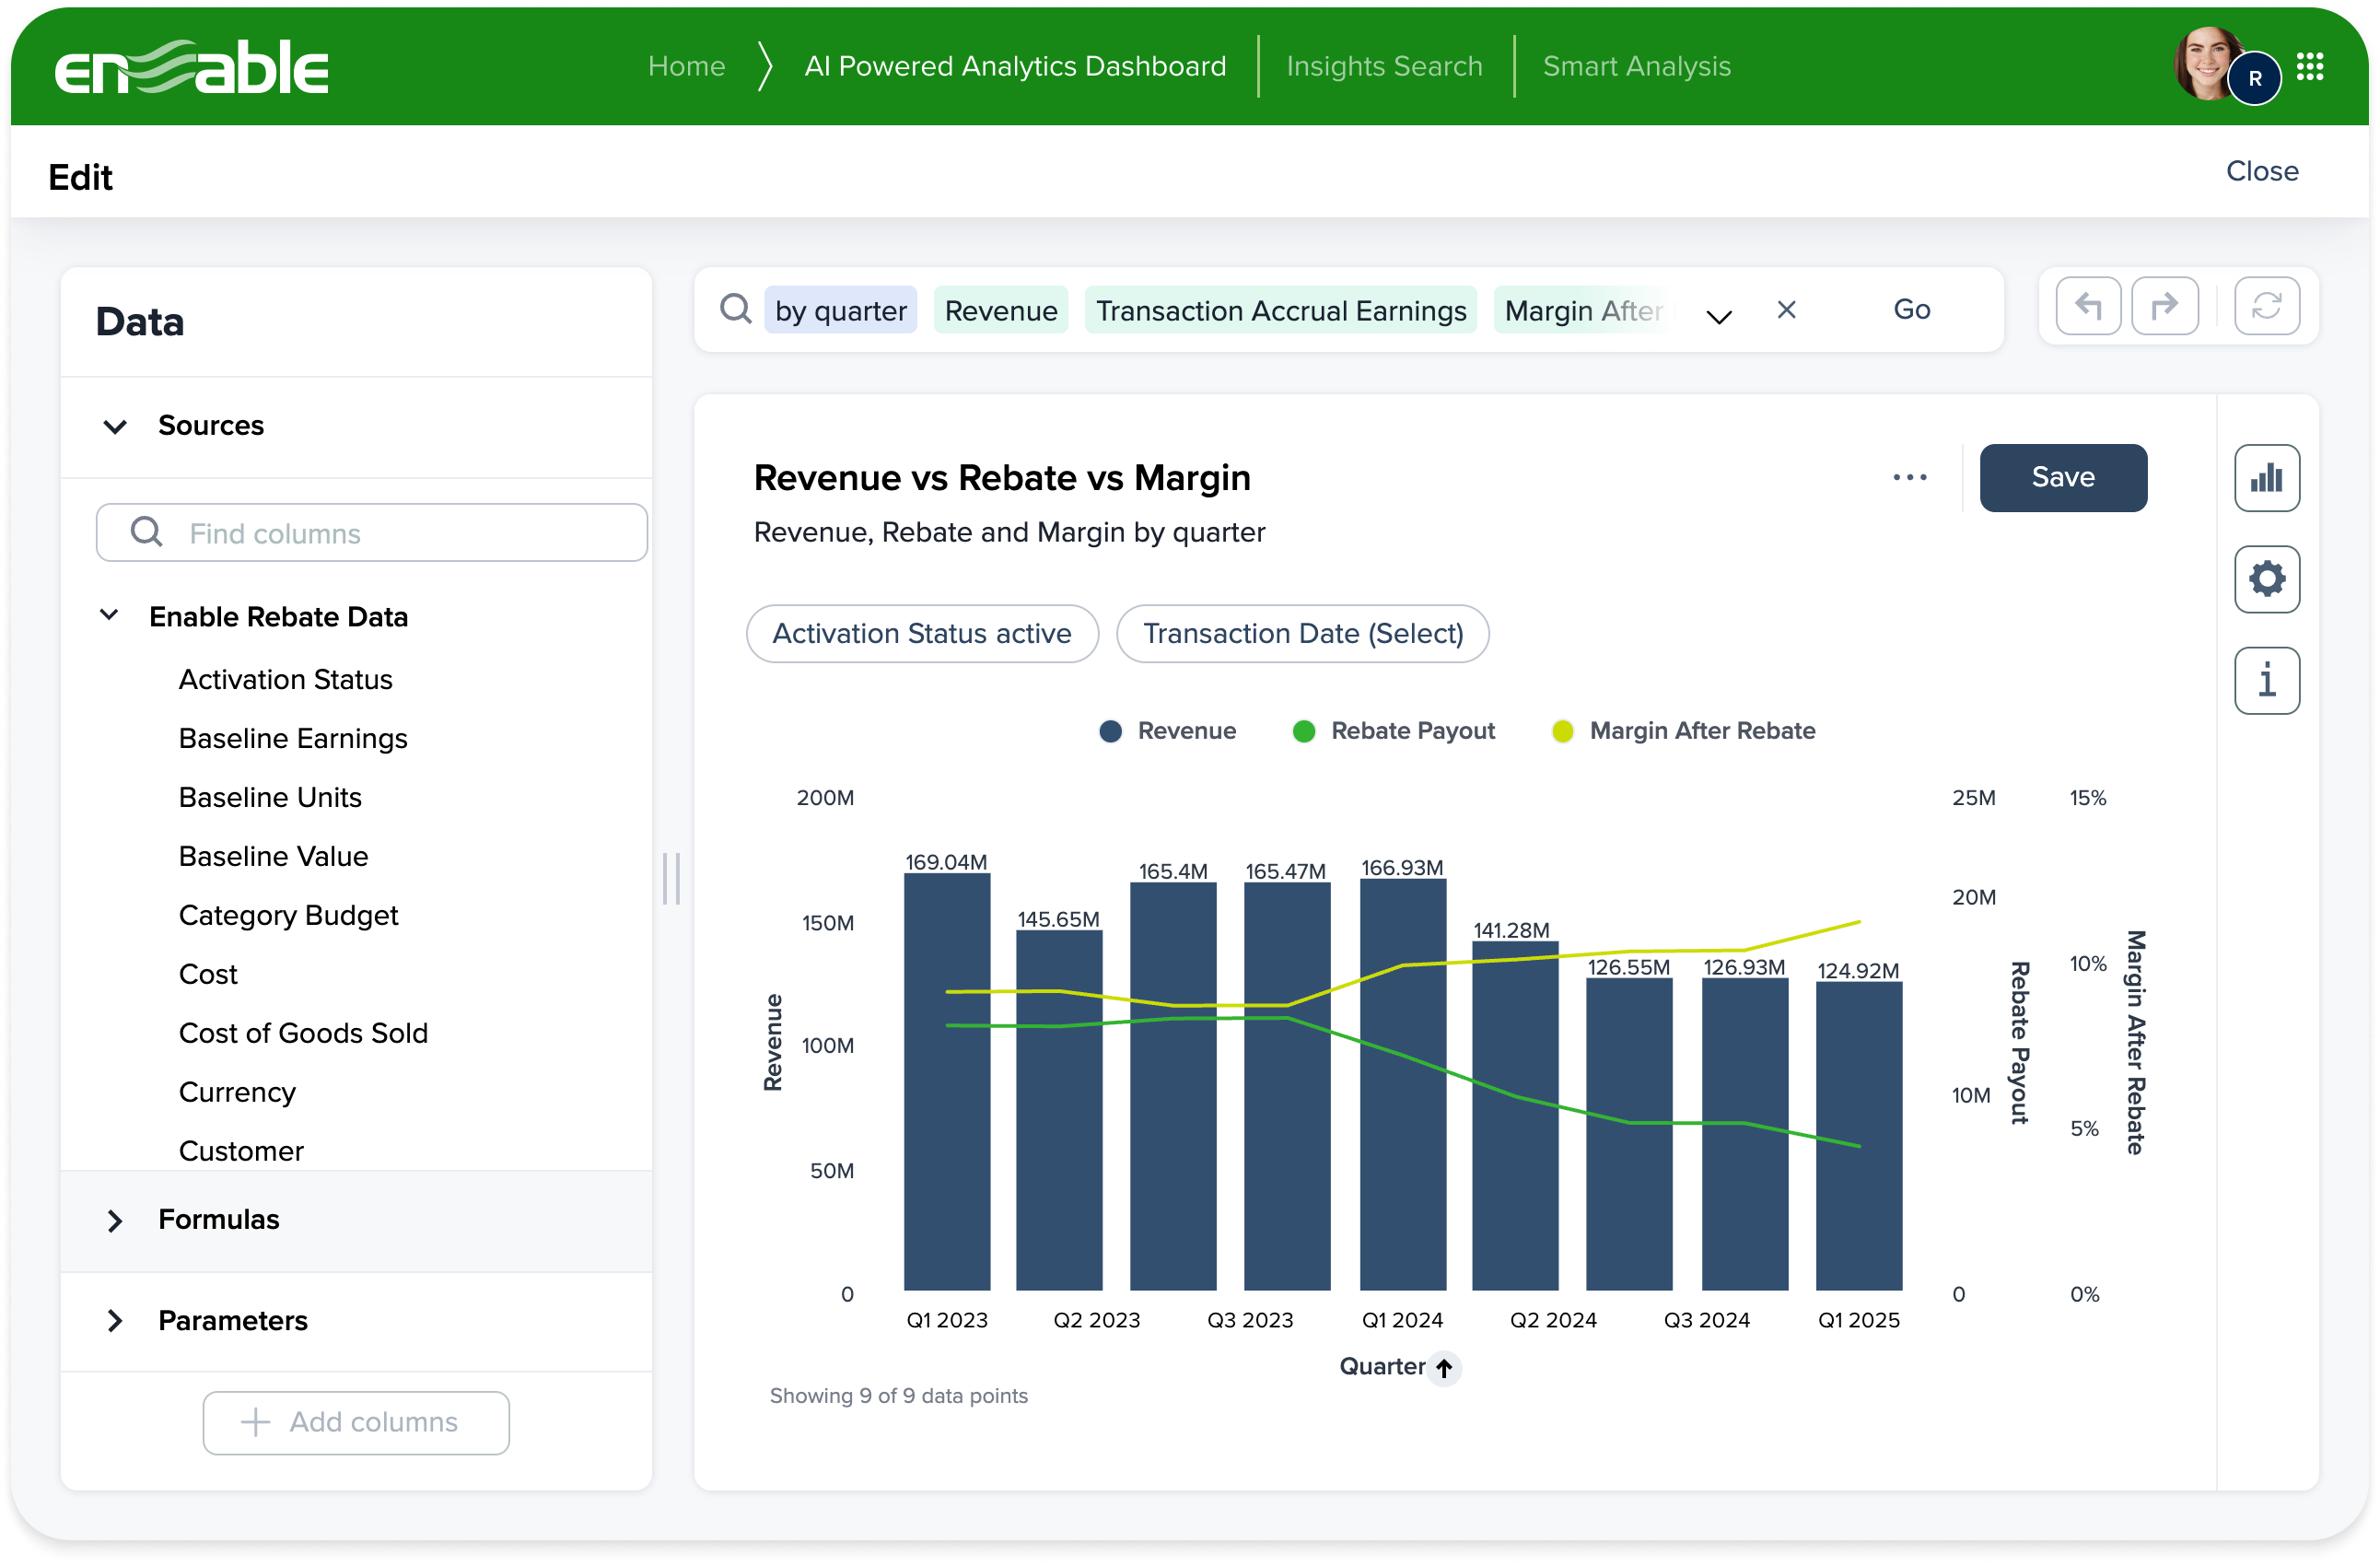Image resolution: width=2380 pixels, height=1566 pixels.
Task: Expand search query dropdown chevron
Action: [x=1718, y=317]
